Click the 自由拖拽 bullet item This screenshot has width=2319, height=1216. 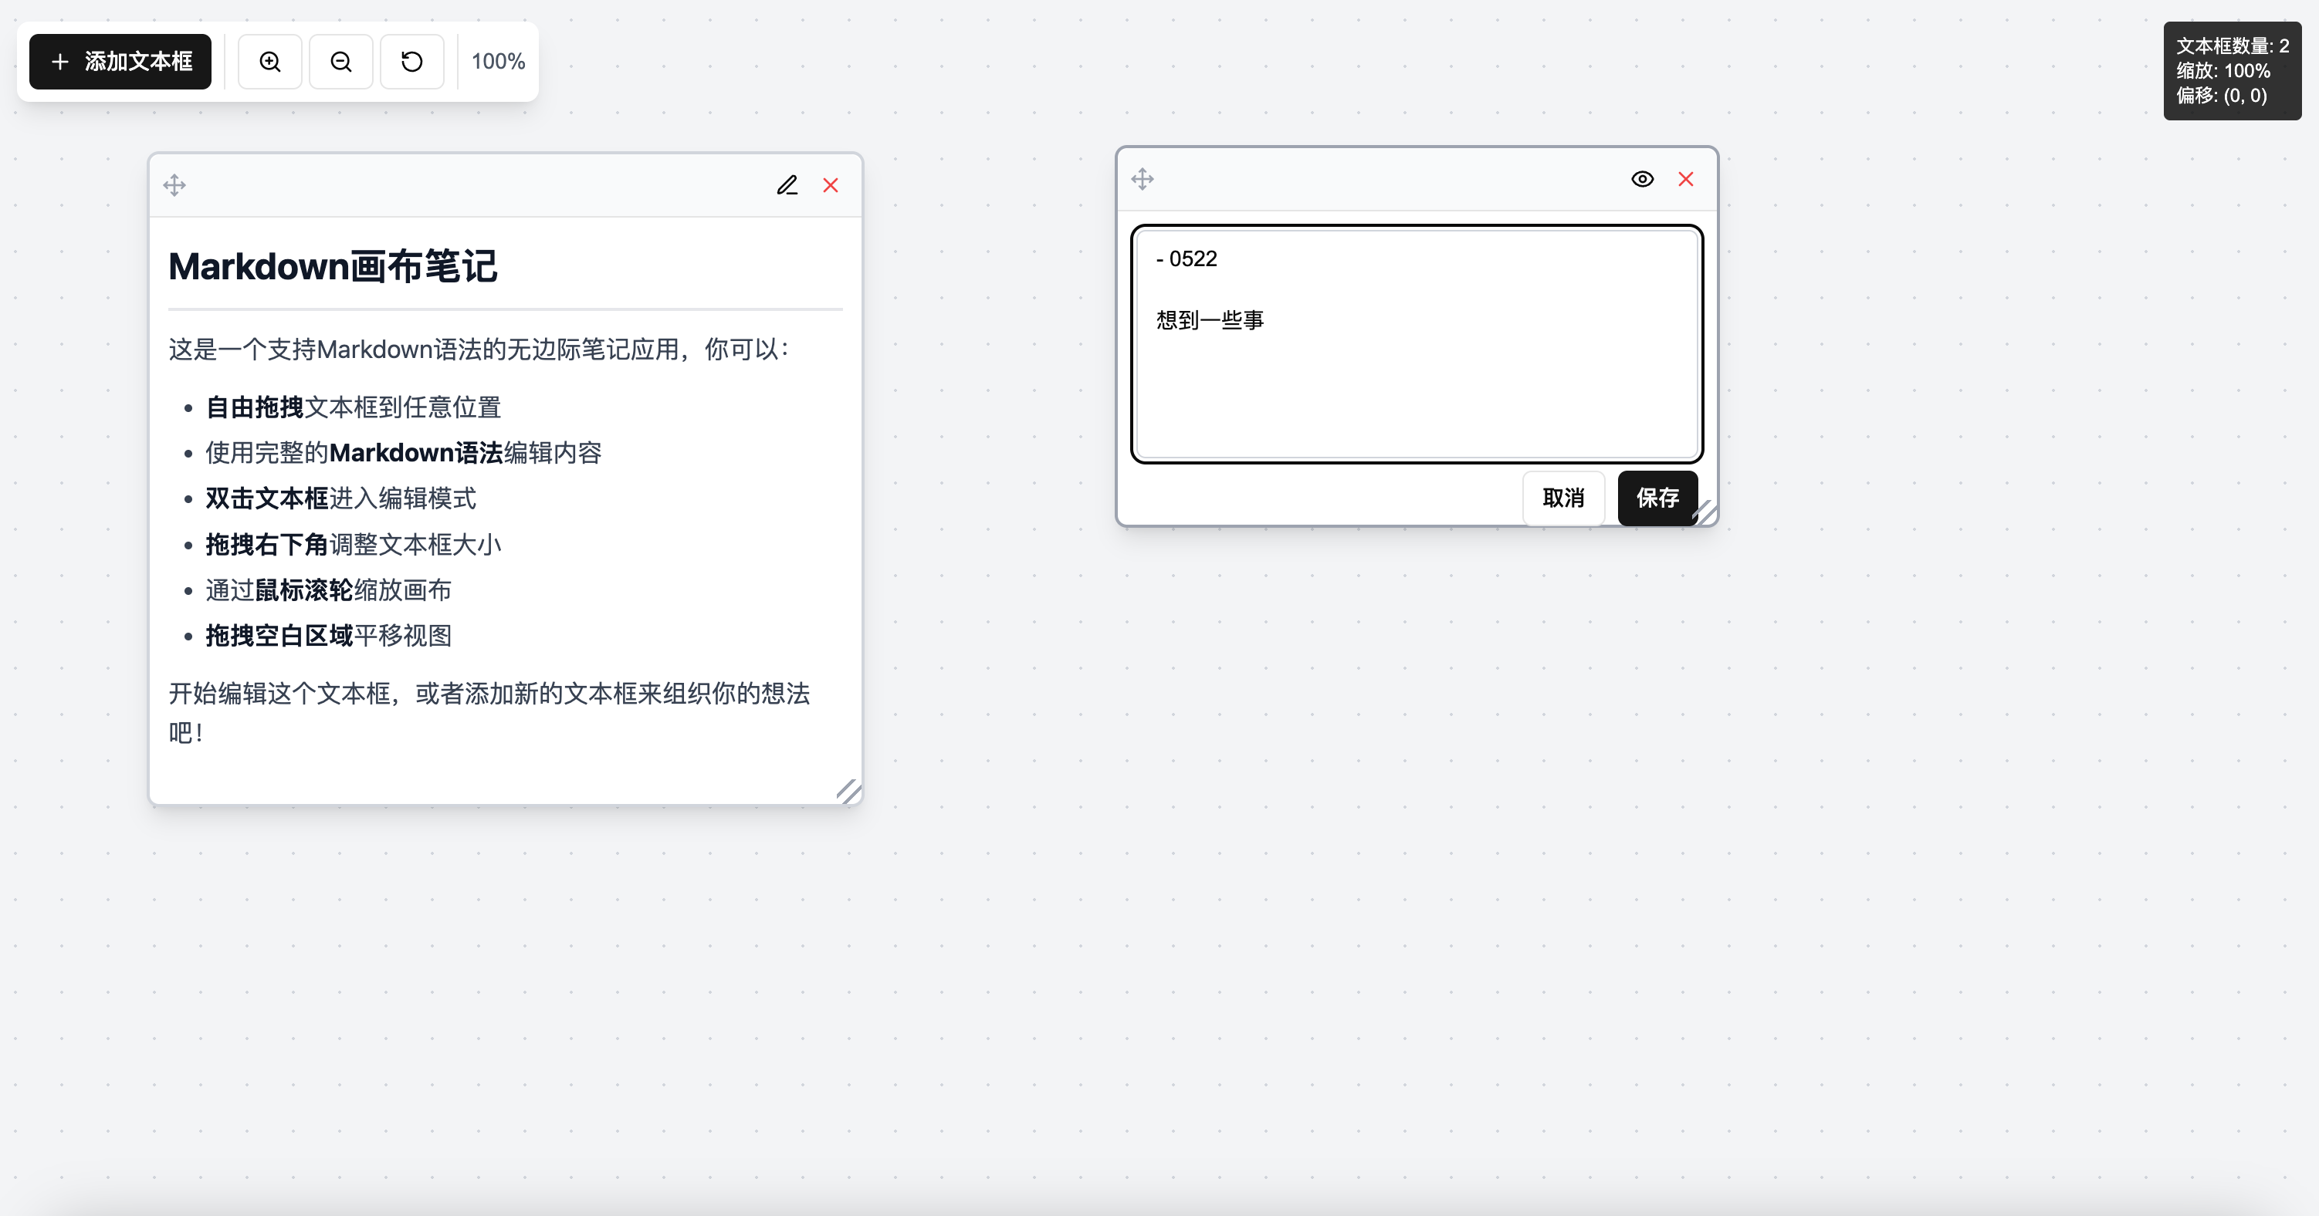click(x=353, y=407)
